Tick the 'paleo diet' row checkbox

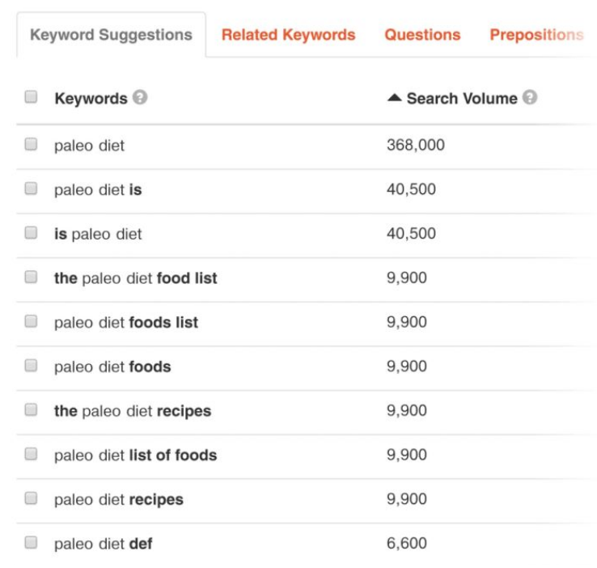(31, 144)
